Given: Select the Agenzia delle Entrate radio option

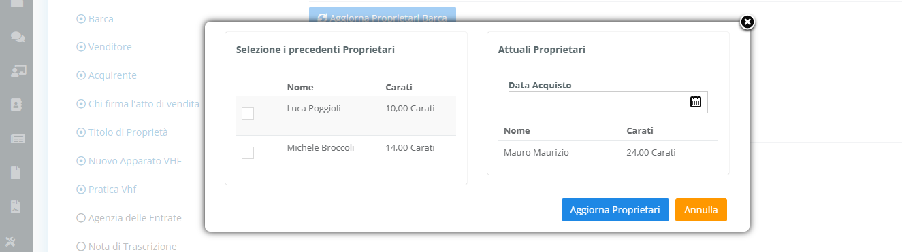Looking at the screenshot, I should (129, 218).
